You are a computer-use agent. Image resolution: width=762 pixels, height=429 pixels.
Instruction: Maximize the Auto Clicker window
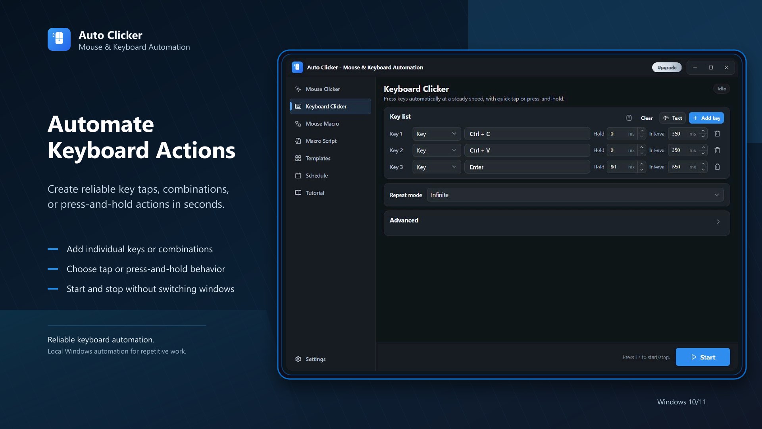point(711,68)
